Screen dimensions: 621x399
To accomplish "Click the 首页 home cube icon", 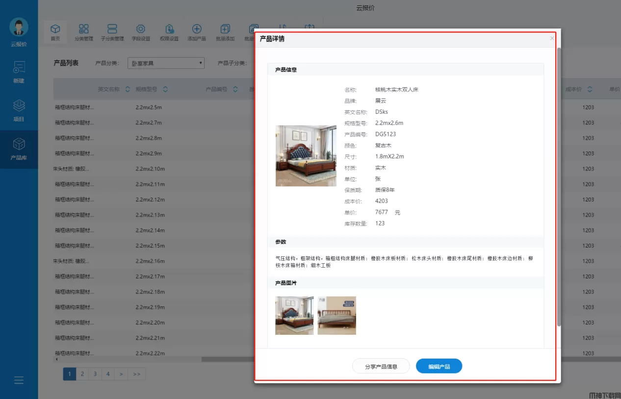I will click(55, 29).
